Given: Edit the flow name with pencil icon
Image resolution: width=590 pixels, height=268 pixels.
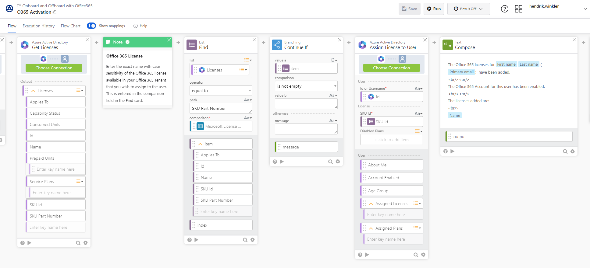Looking at the screenshot, I should pyautogui.click(x=55, y=12).
